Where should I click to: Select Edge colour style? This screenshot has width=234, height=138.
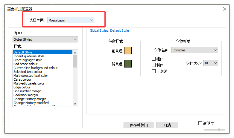[x=43, y=87]
